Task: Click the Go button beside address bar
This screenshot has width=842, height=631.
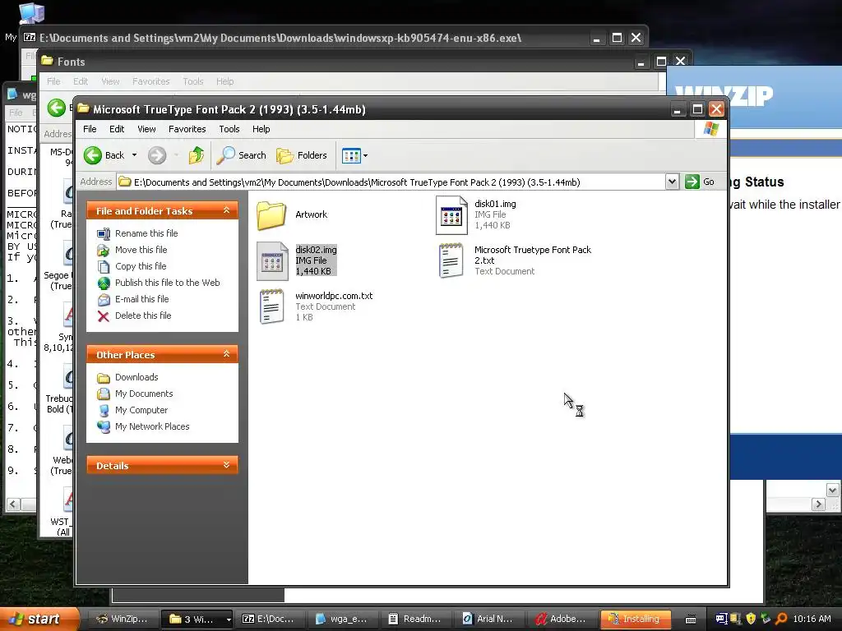Action: (x=700, y=182)
